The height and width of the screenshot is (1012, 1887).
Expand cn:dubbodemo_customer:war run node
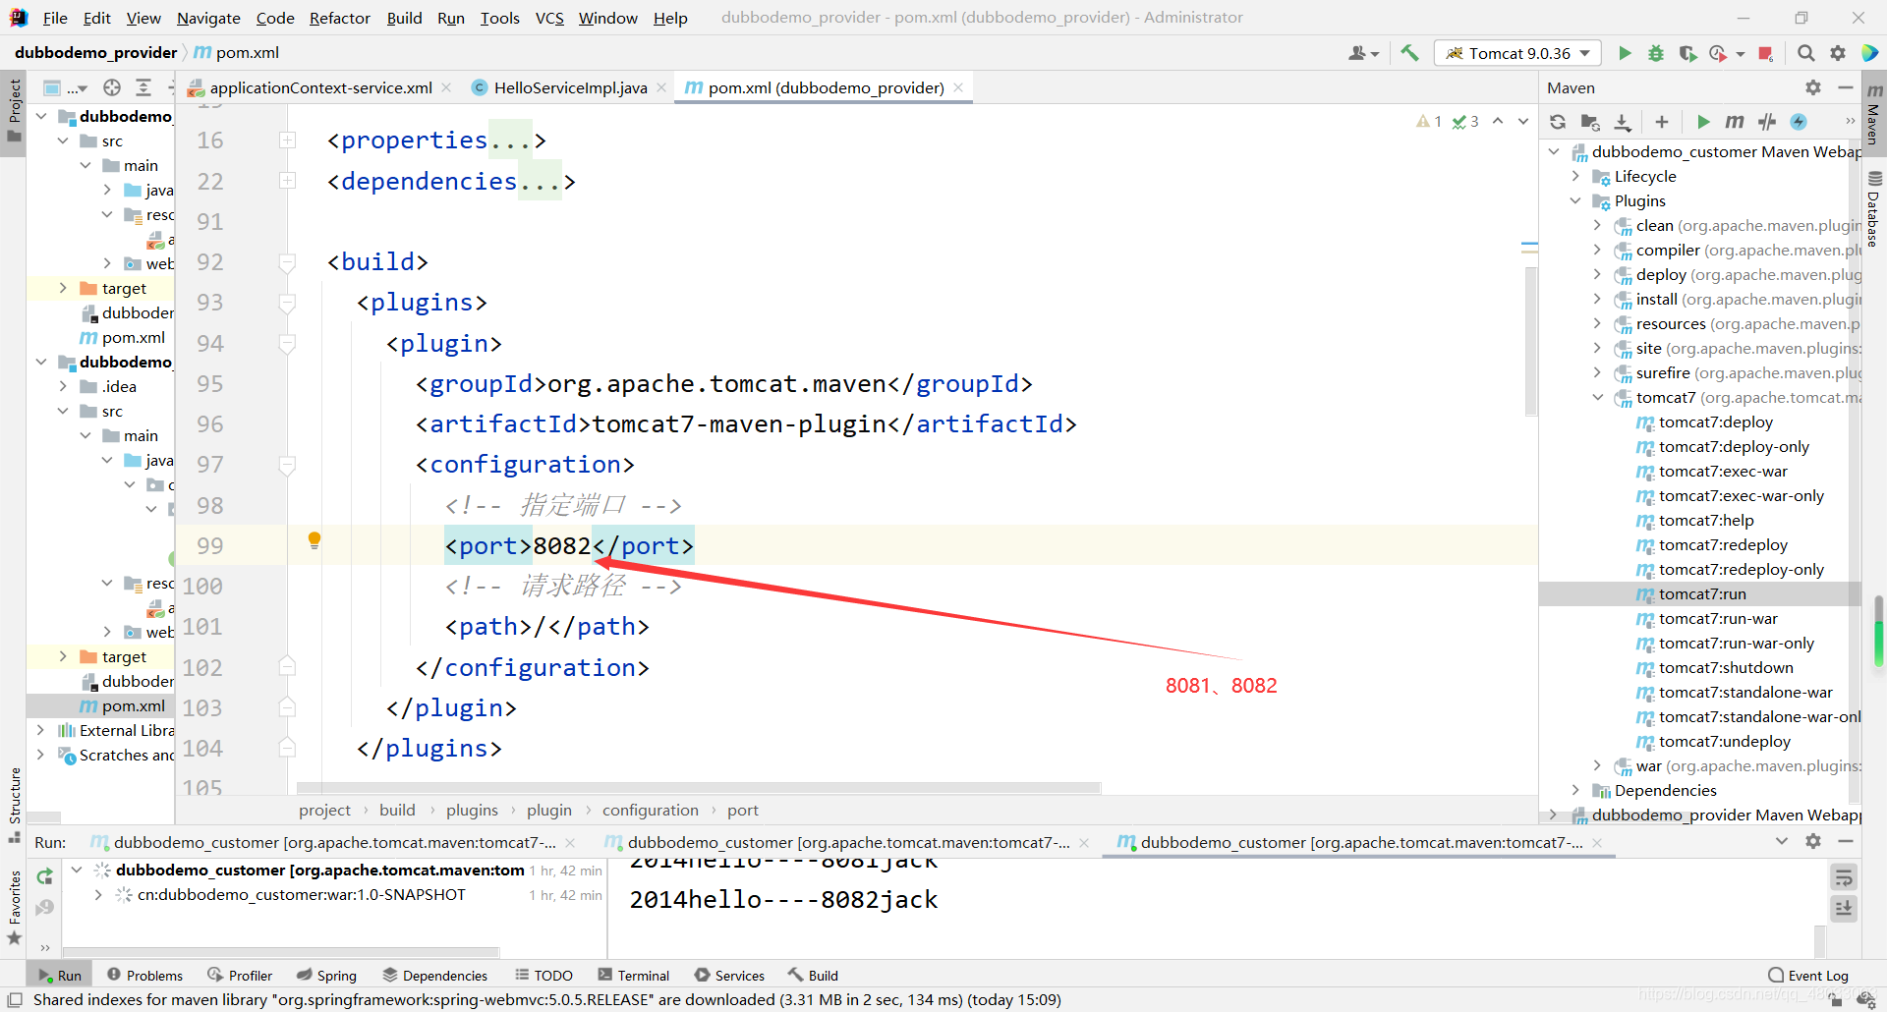coord(97,894)
